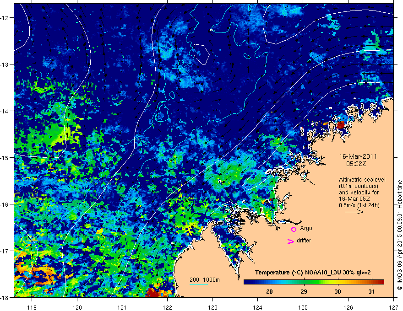This screenshot has width=403, height=311.
Task: Select the '16-Mar-2011' date label
Action: [x=358, y=156]
